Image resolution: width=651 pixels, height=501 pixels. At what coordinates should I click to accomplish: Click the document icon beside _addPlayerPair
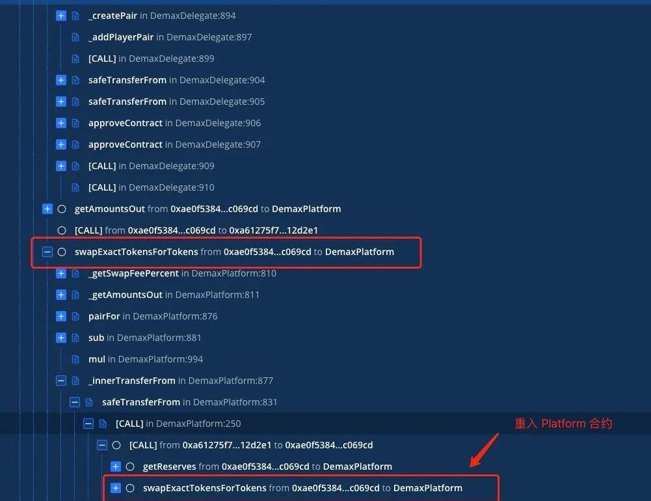pyautogui.click(x=75, y=37)
